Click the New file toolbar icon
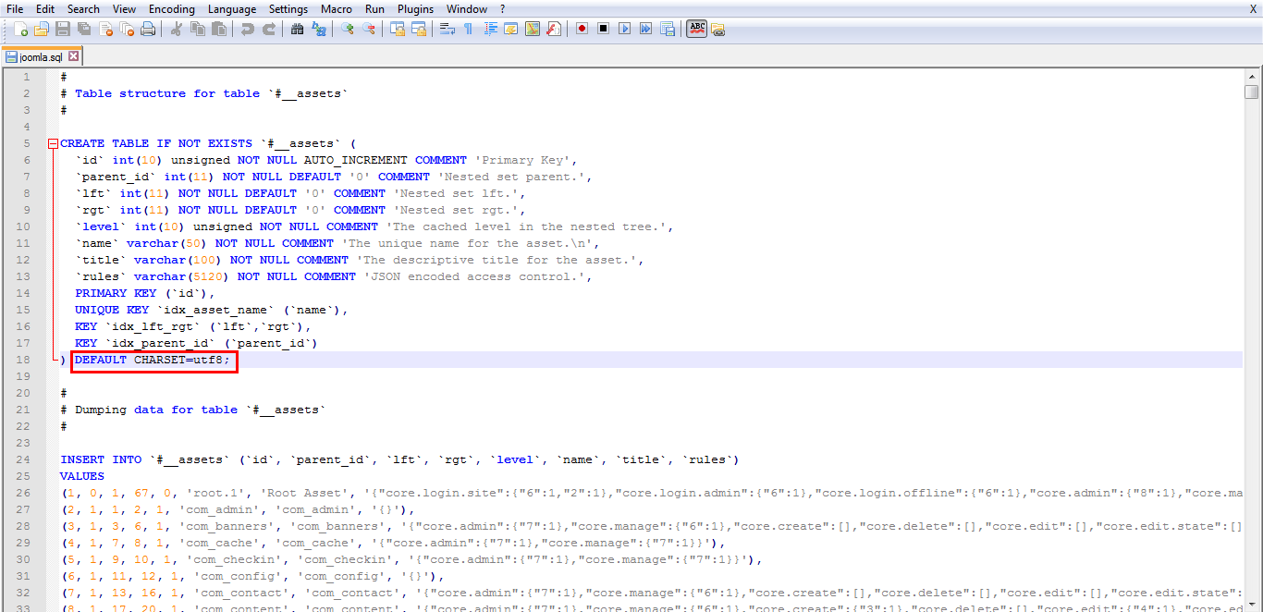This screenshot has width=1263, height=612. (x=20, y=30)
